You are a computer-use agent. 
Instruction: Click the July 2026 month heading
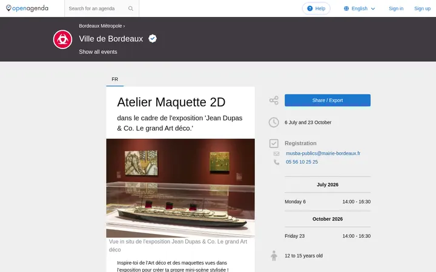[328, 184]
